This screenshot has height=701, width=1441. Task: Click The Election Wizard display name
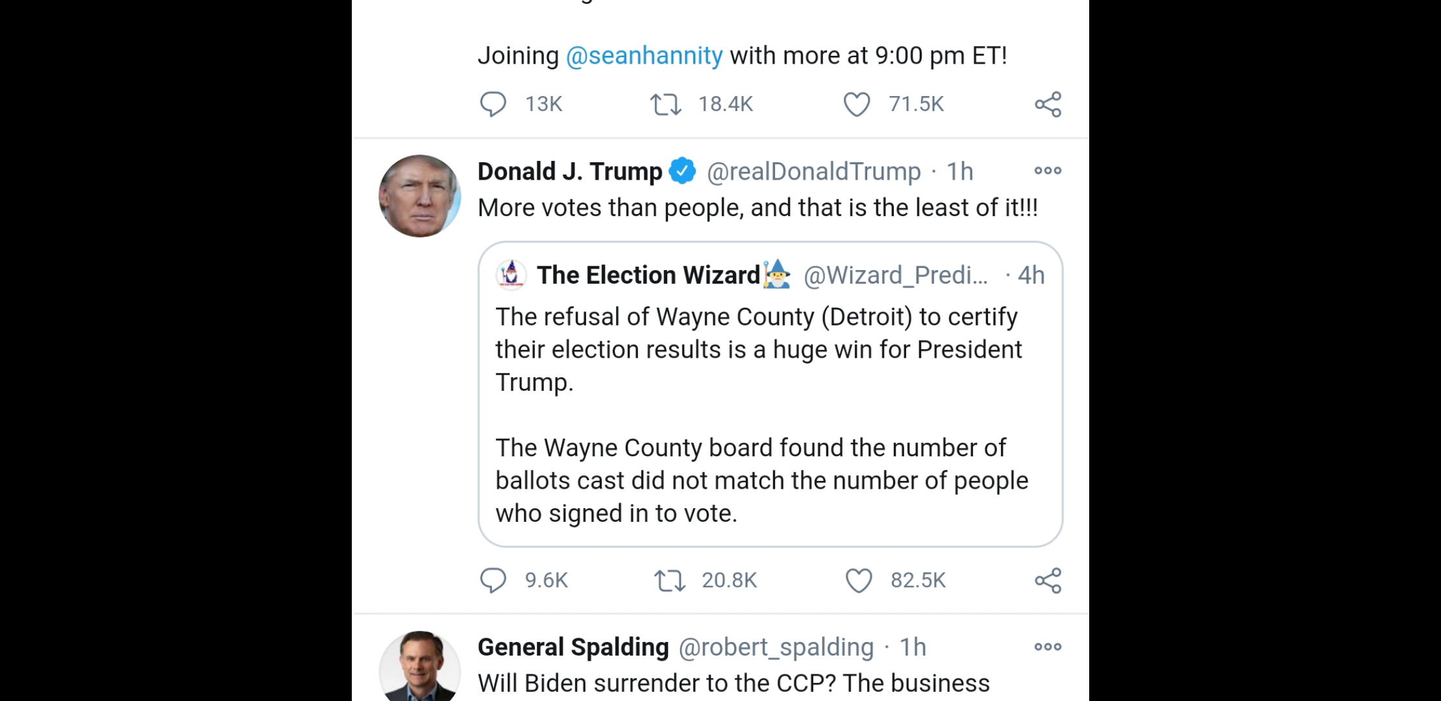pos(648,275)
